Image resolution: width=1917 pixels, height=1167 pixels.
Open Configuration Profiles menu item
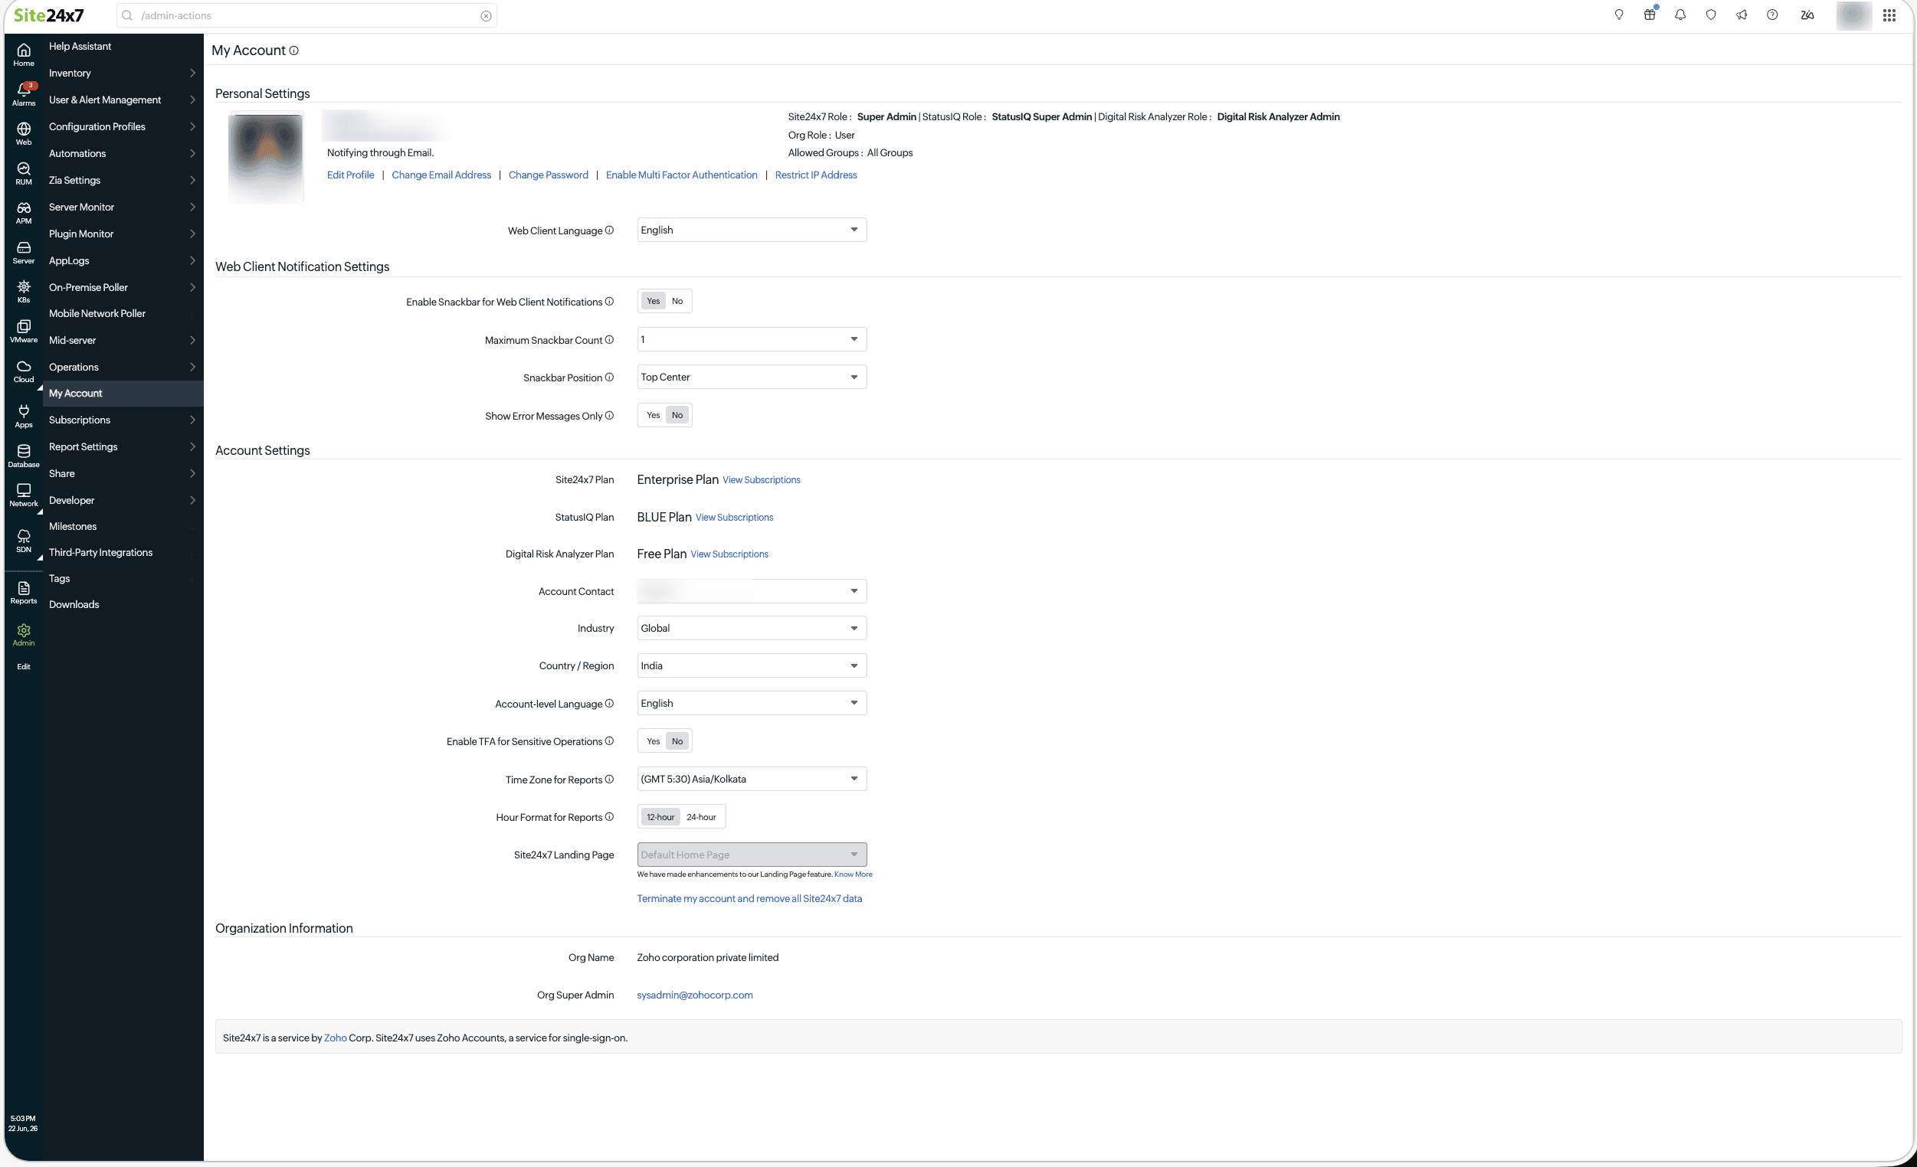(x=123, y=126)
